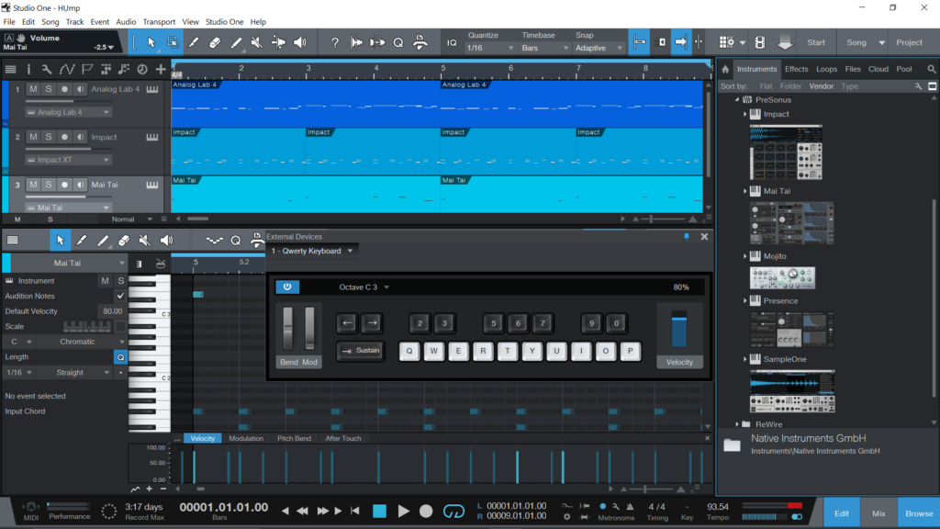Solo the Impact track
This screenshot has height=529, width=940.
[x=49, y=137]
